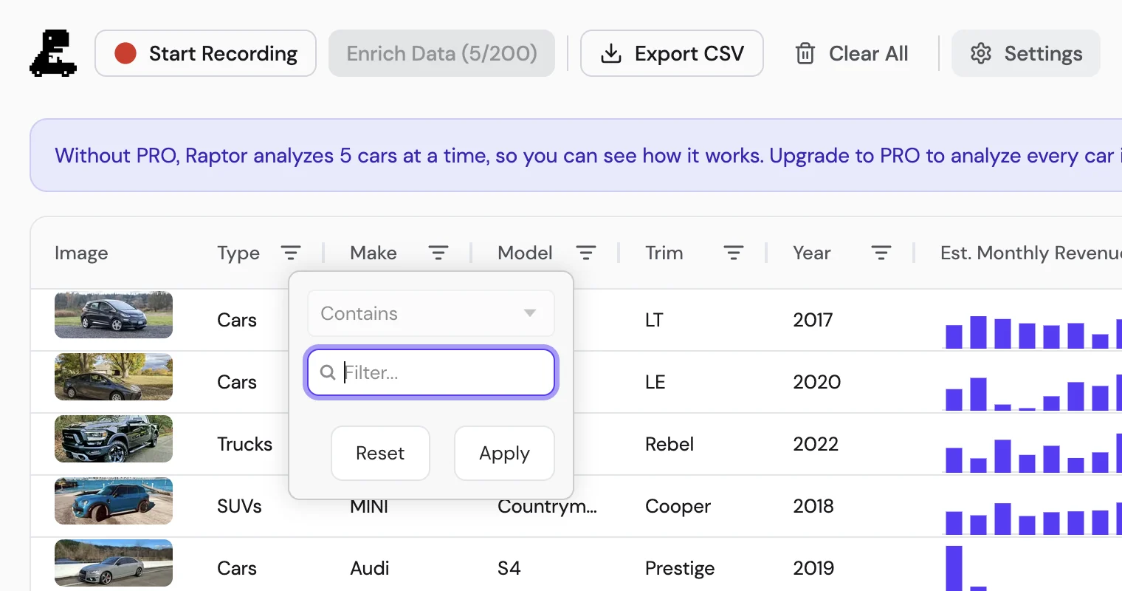Click the Upgrade to PRO banner

point(576,155)
